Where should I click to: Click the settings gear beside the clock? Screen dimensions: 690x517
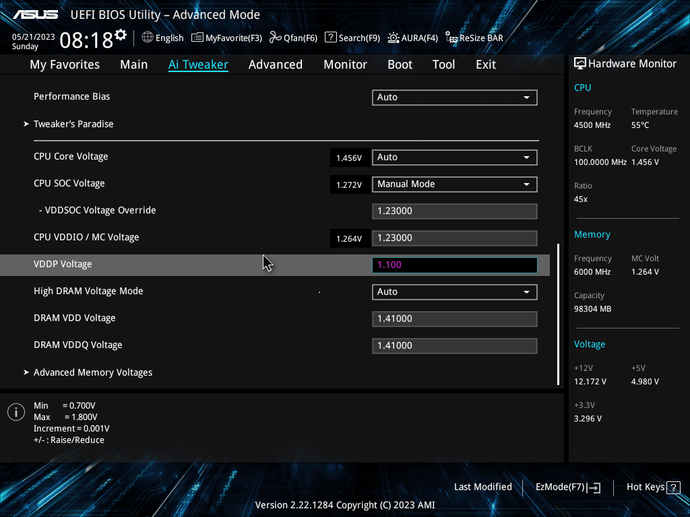pyautogui.click(x=121, y=35)
